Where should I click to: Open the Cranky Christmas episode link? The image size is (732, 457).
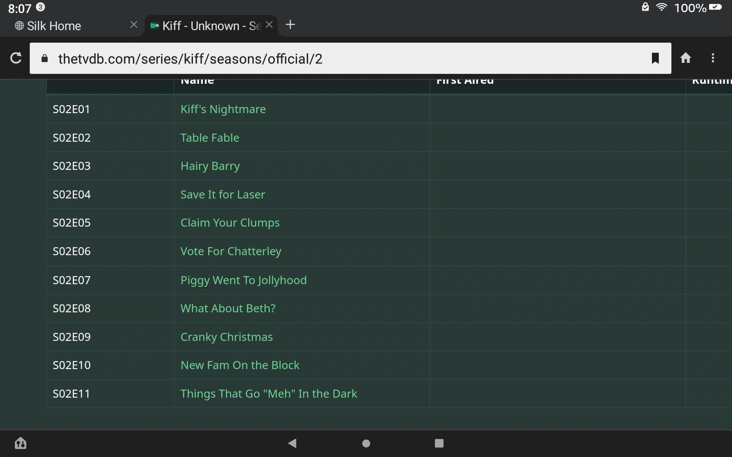[226, 337]
